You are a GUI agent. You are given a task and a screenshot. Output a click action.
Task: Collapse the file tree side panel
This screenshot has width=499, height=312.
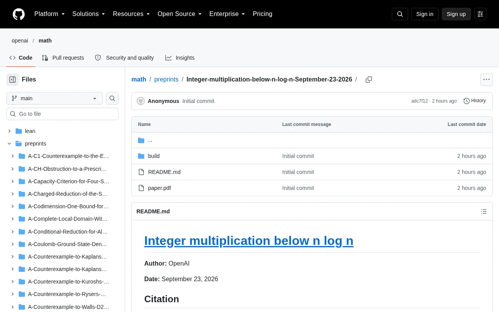(x=12, y=80)
